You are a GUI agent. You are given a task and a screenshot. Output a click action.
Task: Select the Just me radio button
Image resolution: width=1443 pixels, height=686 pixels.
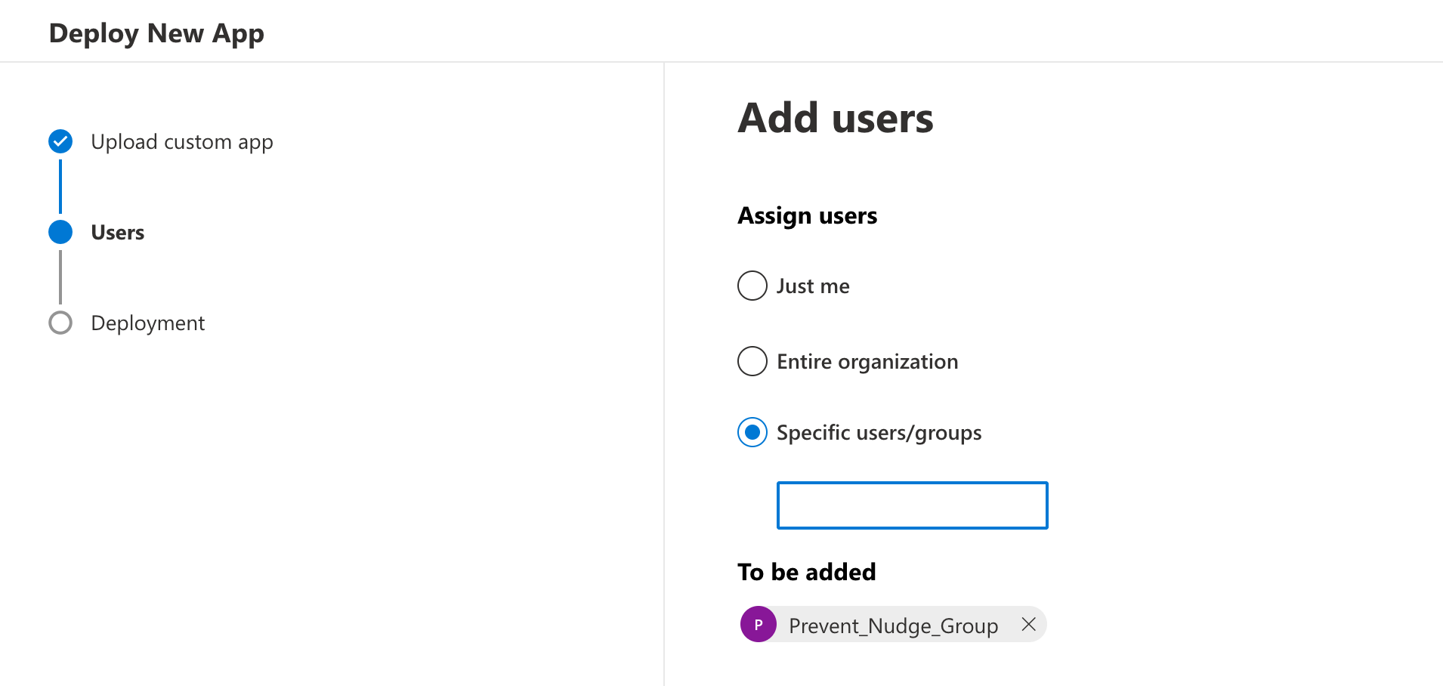click(x=752, y=286)
